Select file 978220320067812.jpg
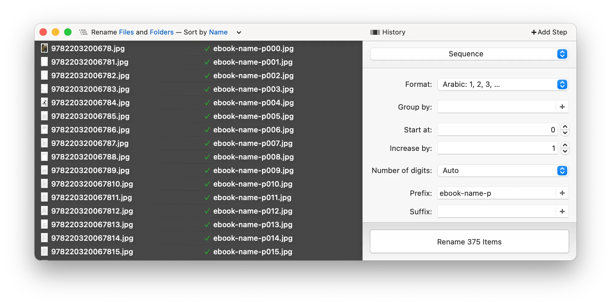Image resolution: width=611 pixels, height=306 pixels. tap(92, 211)
